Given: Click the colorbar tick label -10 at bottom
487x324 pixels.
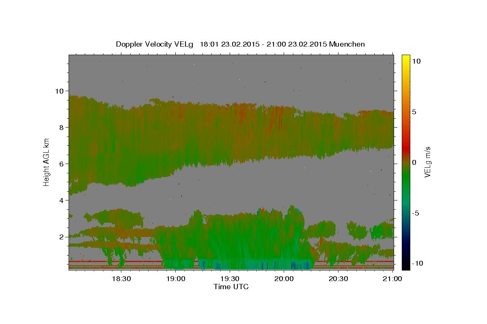Looking at the screenshot, I should pyautogui.click(x=418, y=263).
